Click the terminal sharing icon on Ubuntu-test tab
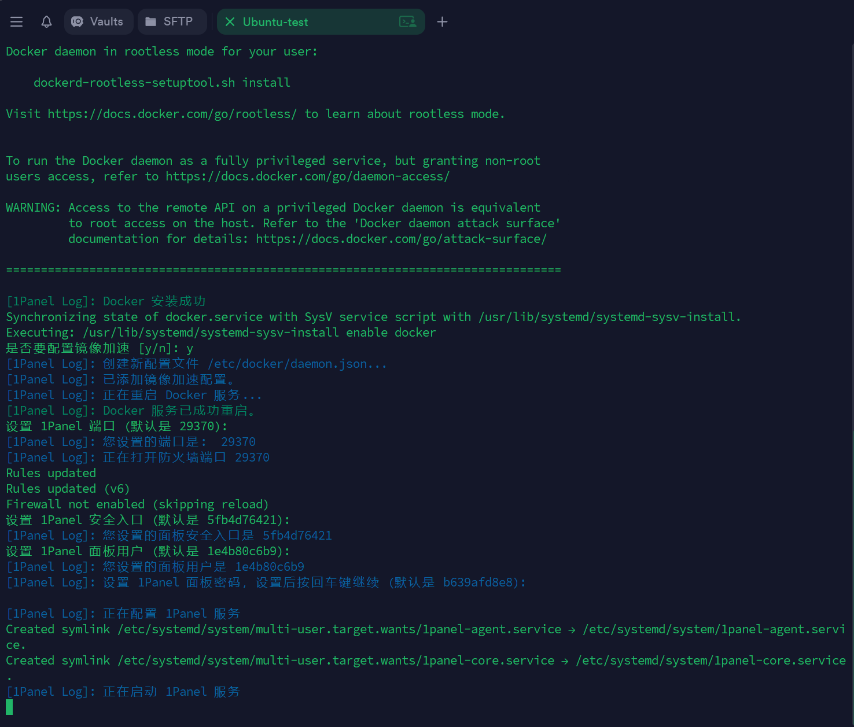Viewport: 854px width, 727px height. 408,22
